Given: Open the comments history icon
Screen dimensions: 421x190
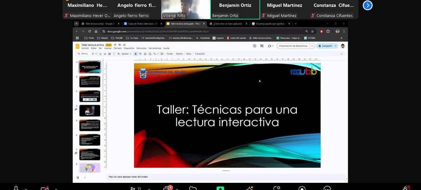Looking at the screenshot, I should tap(262, 46).
